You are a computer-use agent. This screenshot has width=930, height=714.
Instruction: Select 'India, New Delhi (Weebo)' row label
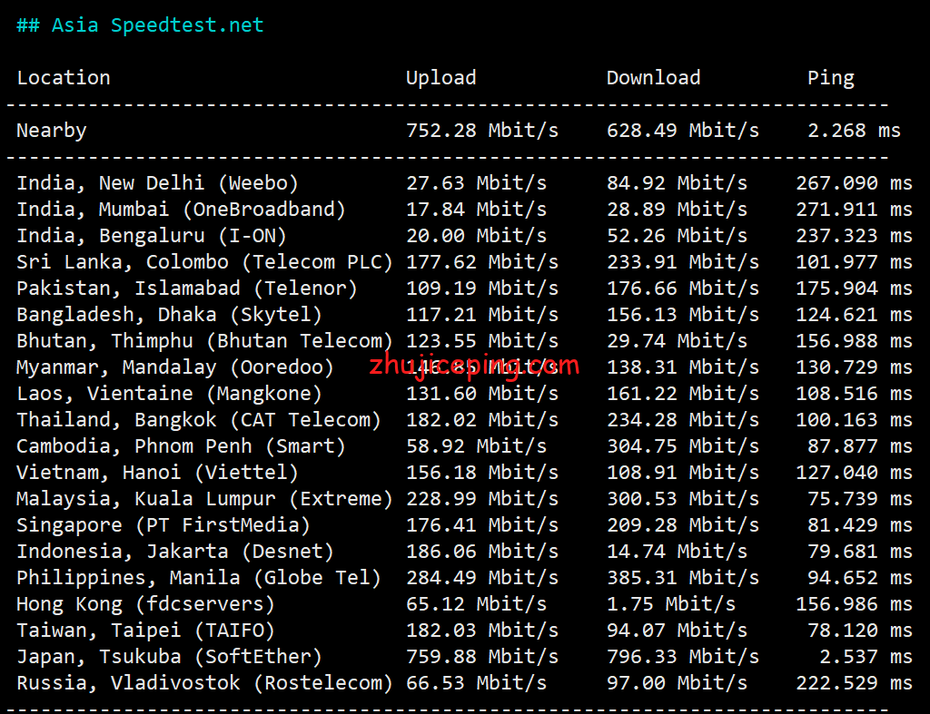(157, 183)
